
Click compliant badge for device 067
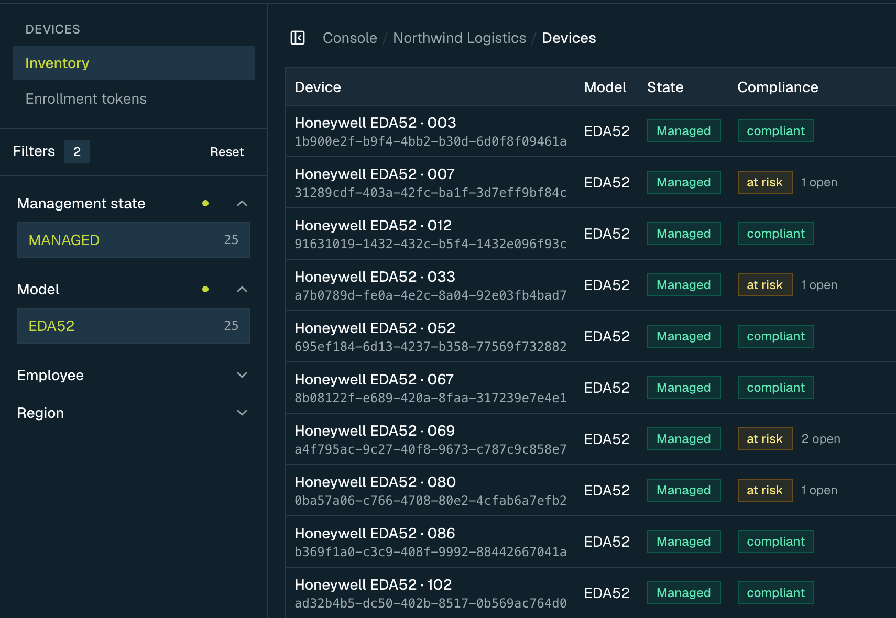pos(776,388)
